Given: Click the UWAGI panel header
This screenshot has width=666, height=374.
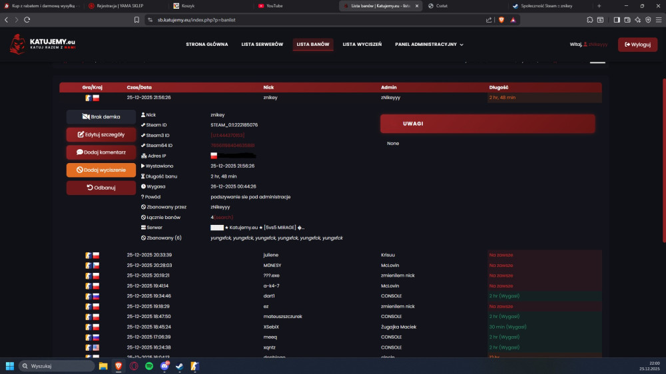Looking at the screenshot, I should 488,124.
